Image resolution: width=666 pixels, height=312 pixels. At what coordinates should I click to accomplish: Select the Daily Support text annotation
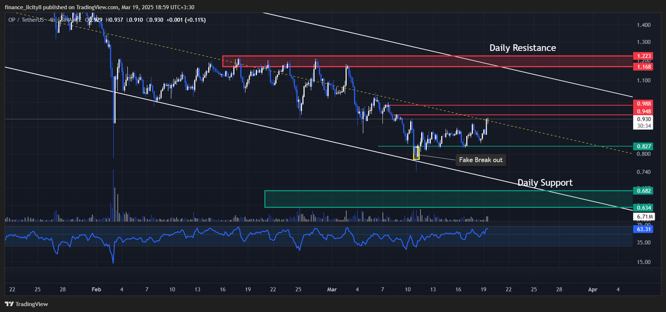coord(545,182)
